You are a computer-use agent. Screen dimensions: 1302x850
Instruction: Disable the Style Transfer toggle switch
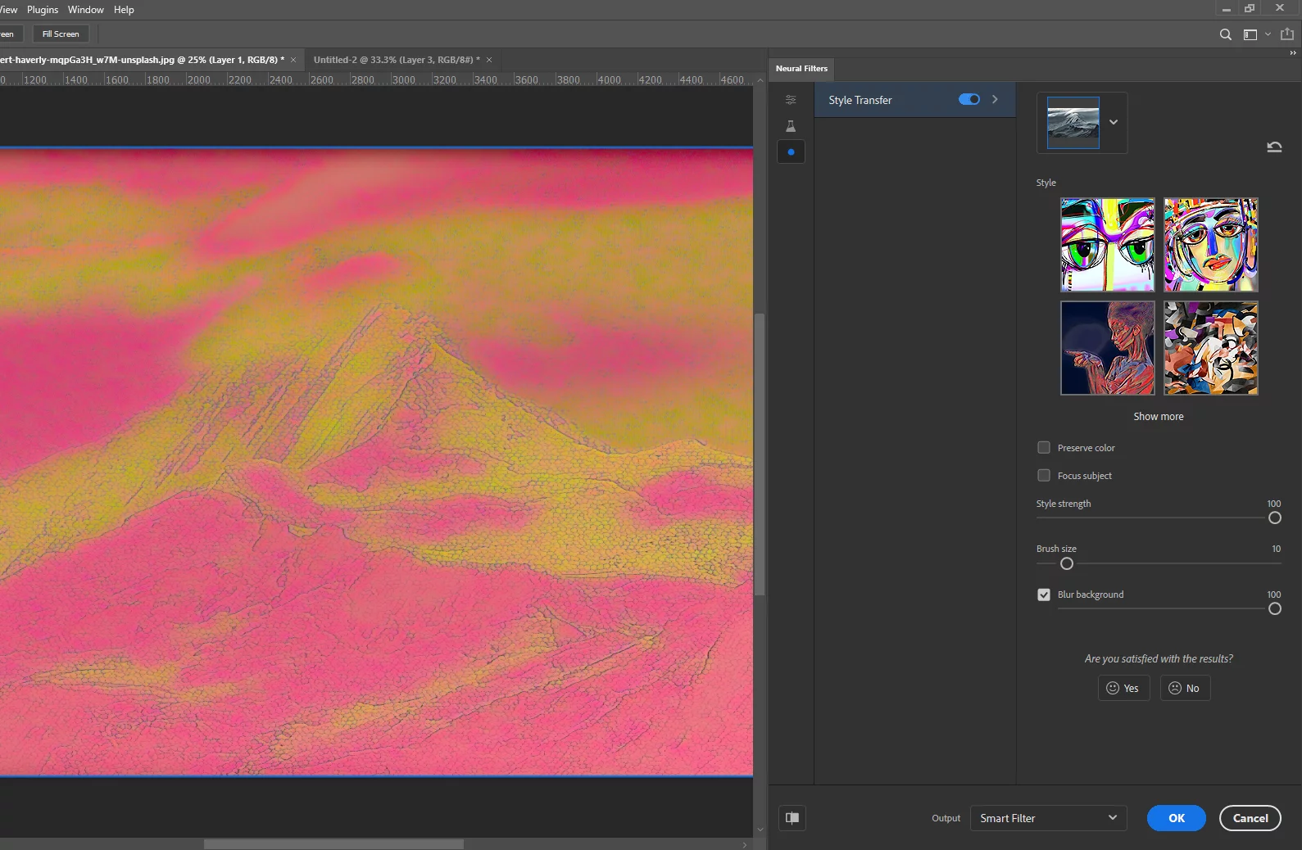tap(969, 99)
